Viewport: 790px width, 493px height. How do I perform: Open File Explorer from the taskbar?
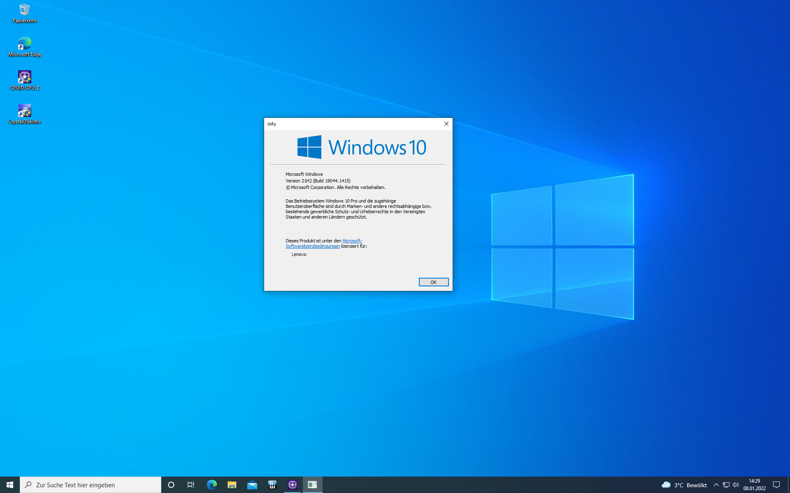point(232,485)
